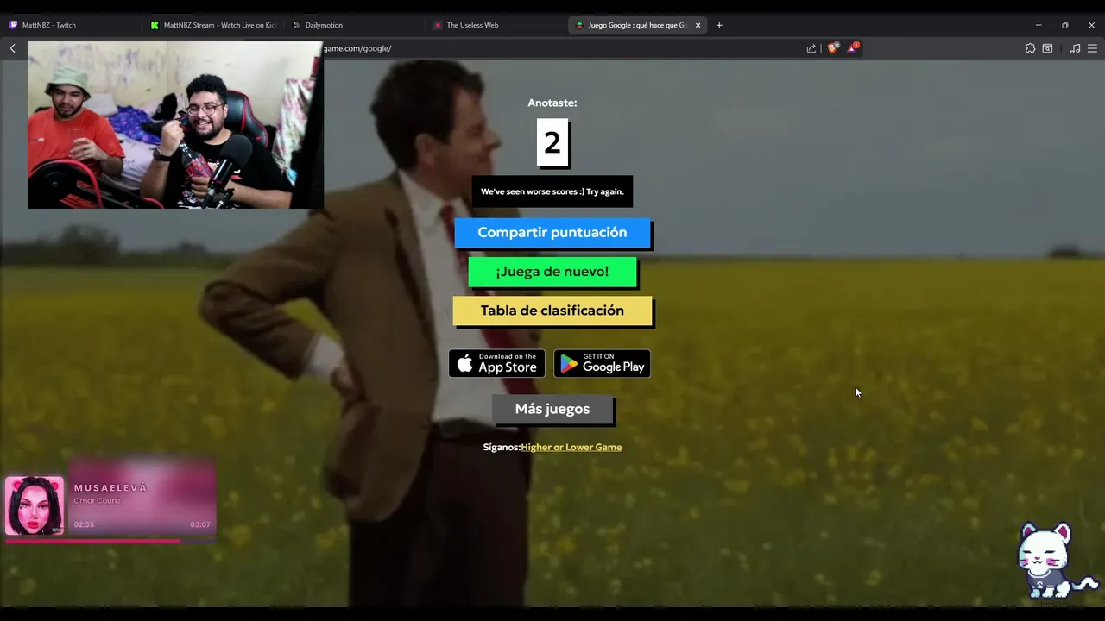1105x621 pixels.
Task: Click the share page icon
Action: [x=811, y=48]
